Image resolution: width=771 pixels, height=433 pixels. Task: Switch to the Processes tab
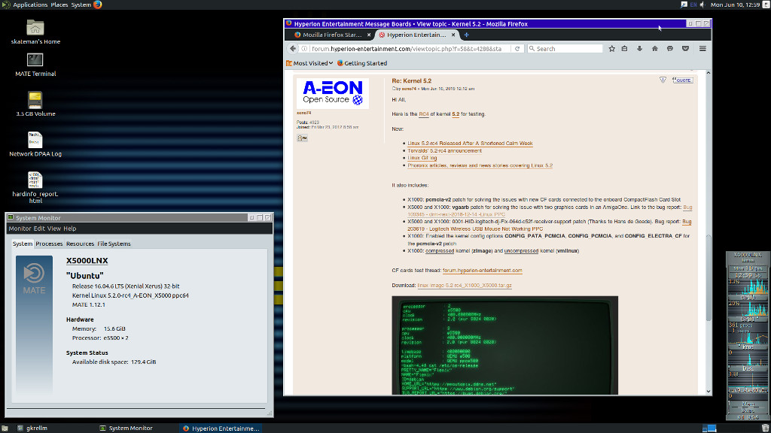coord(49,244)
